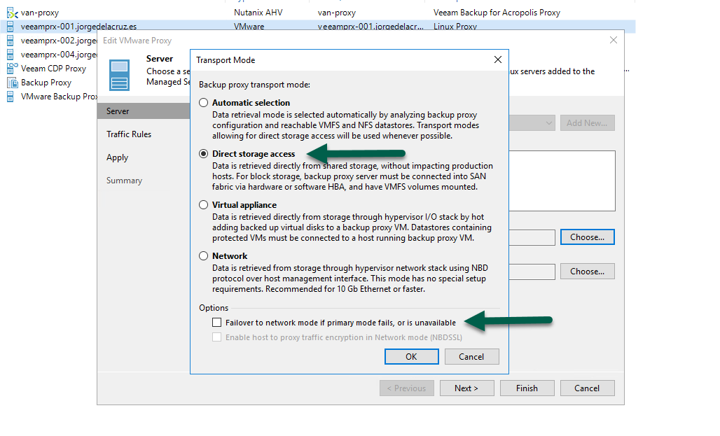
Task: Click Next in Edit VMware Proxy
Action: 466,388
